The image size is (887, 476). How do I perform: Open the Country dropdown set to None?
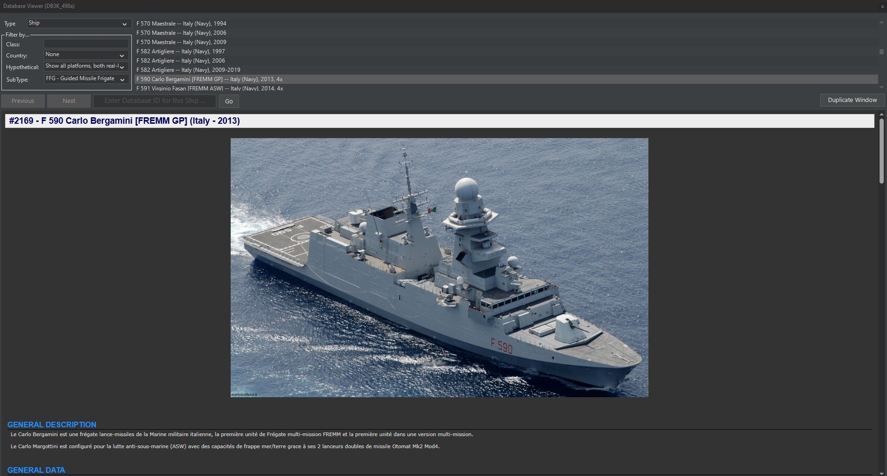[86, 55]
